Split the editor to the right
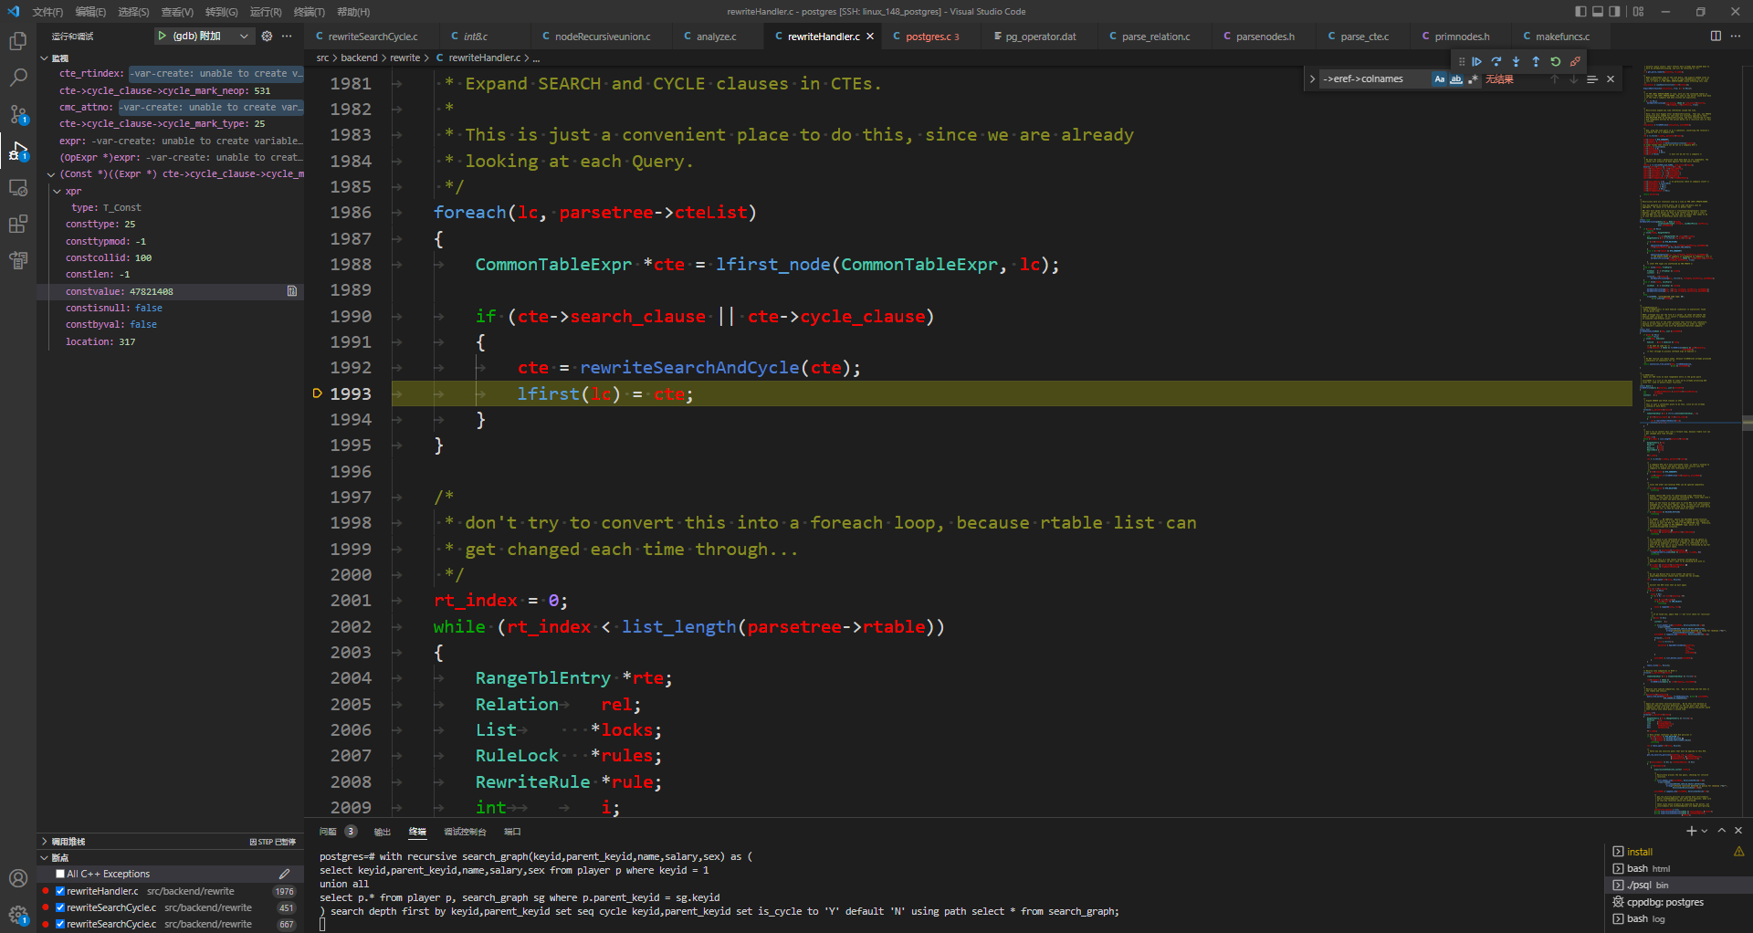1753x933 pixels. coord(1716,36)
